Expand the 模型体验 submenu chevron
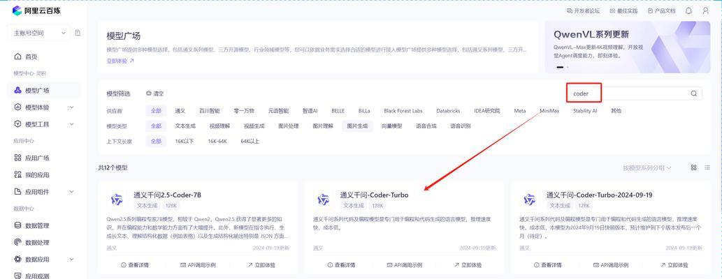This screenshot has height=279, width=722. (x=71, y=107)
